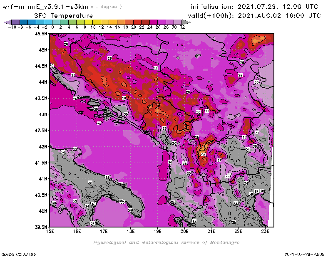Select the yellow legend swatch between 10 and 12
Image resolution: width=333 pixels, height=257 pixels.
point(97,22)
